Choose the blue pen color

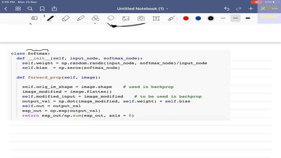[198, 18]
